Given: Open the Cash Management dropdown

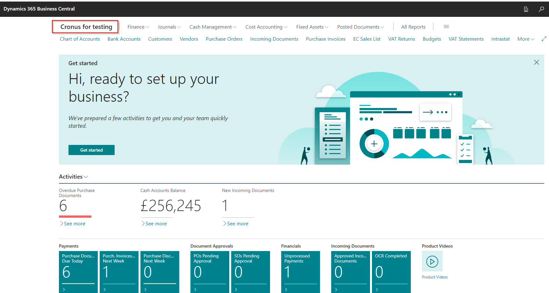Looking at the screenshot, I should tap(213, 27).
